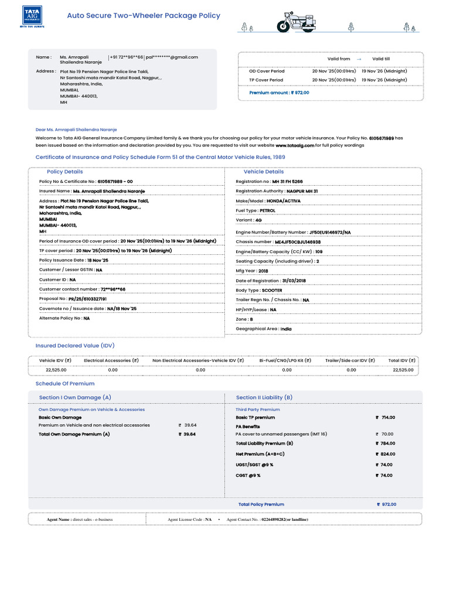The width and height of the screenshot is (450, 600).
Task: Click the Section I Own Damage (A) heading
Action: click(75, 398)
